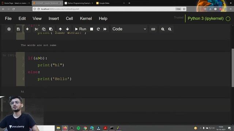The image size is (234, 131).
Task: Click Python 3 (ipykernel) kernel name
Action: coord(205,19)
